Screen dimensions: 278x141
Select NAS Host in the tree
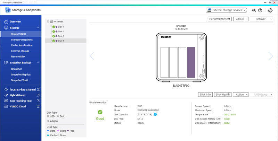point(58,21)
